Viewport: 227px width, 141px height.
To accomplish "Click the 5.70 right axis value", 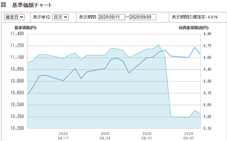I will pyautogui.click(x=207, y=128).
